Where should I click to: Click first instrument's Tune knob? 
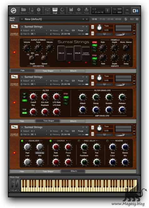99,28
